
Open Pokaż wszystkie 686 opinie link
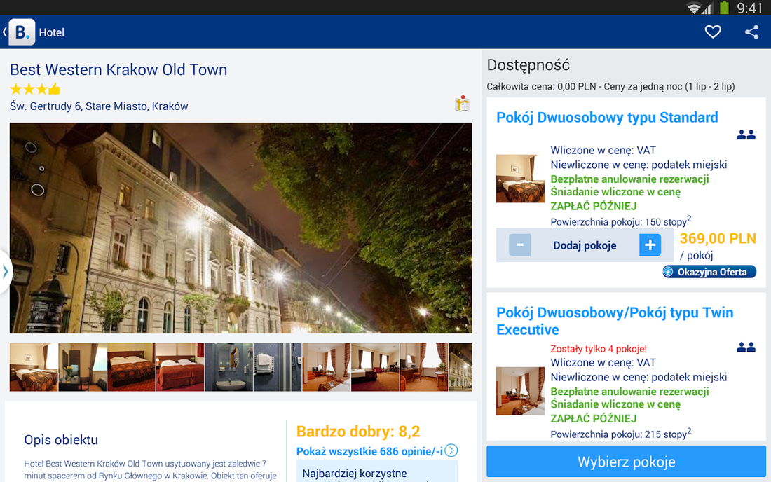point(370,451)
